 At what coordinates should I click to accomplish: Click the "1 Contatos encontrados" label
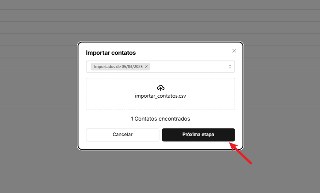(160, 119)
